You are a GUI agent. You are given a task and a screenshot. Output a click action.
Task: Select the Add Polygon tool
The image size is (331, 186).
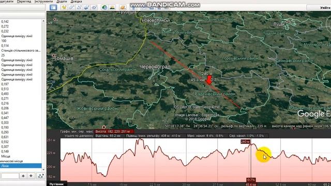coord(71,8)
